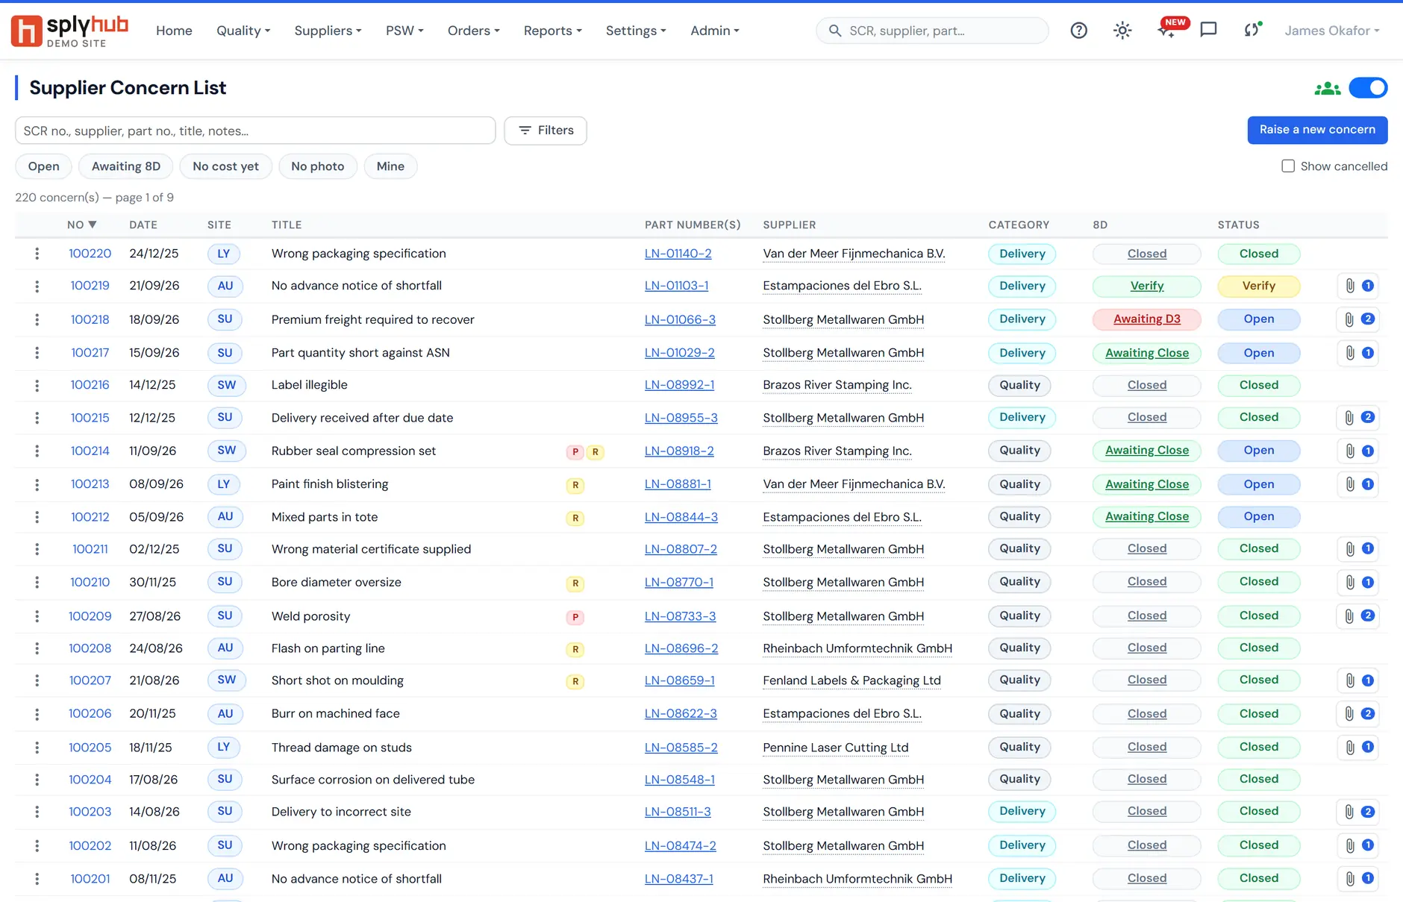This screenshot has height=902, width=1403.
Task: Click the concern list search input
Action: (255, 131)
